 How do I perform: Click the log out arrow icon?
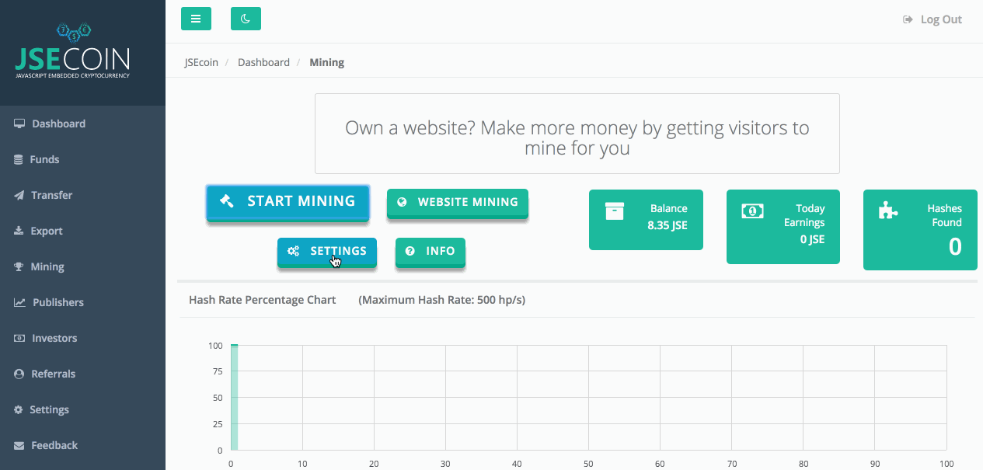(x=908, y=19)
